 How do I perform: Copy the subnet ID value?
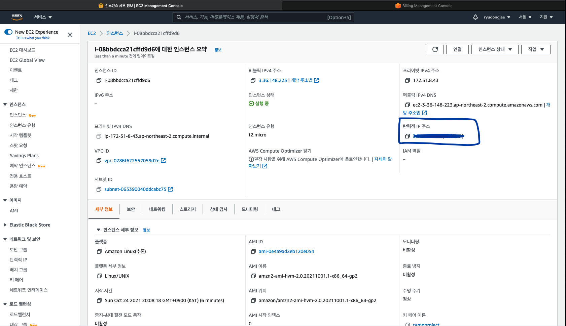coord(99,189)
